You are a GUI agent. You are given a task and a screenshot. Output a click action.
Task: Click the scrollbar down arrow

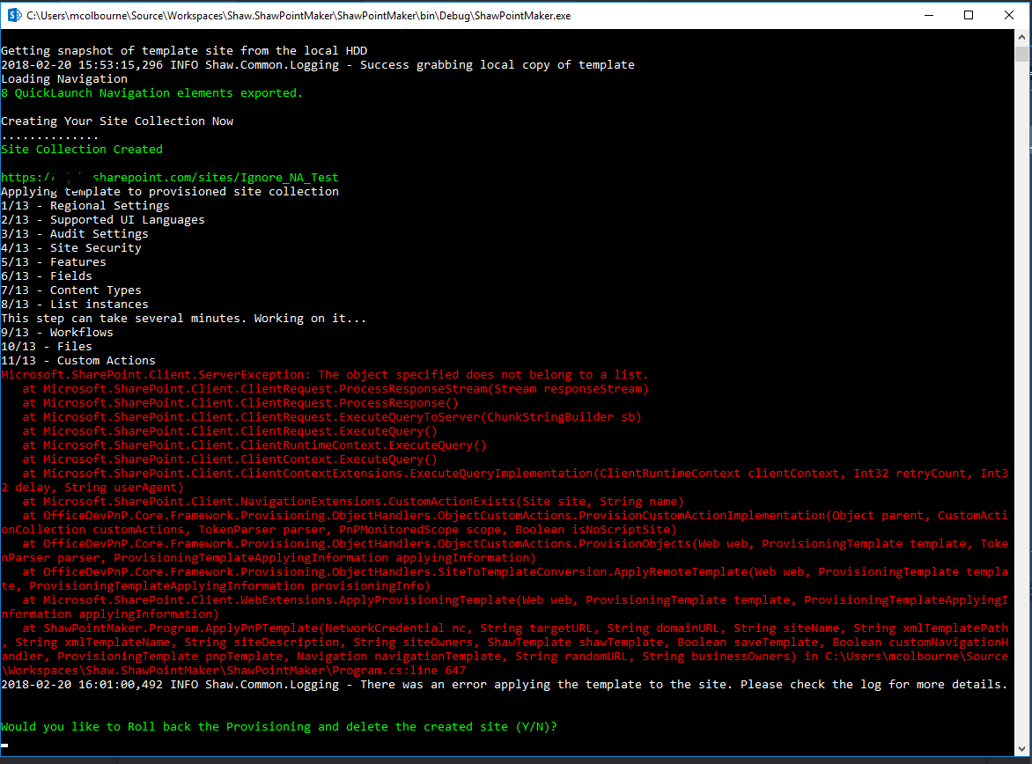[1021, 749]
